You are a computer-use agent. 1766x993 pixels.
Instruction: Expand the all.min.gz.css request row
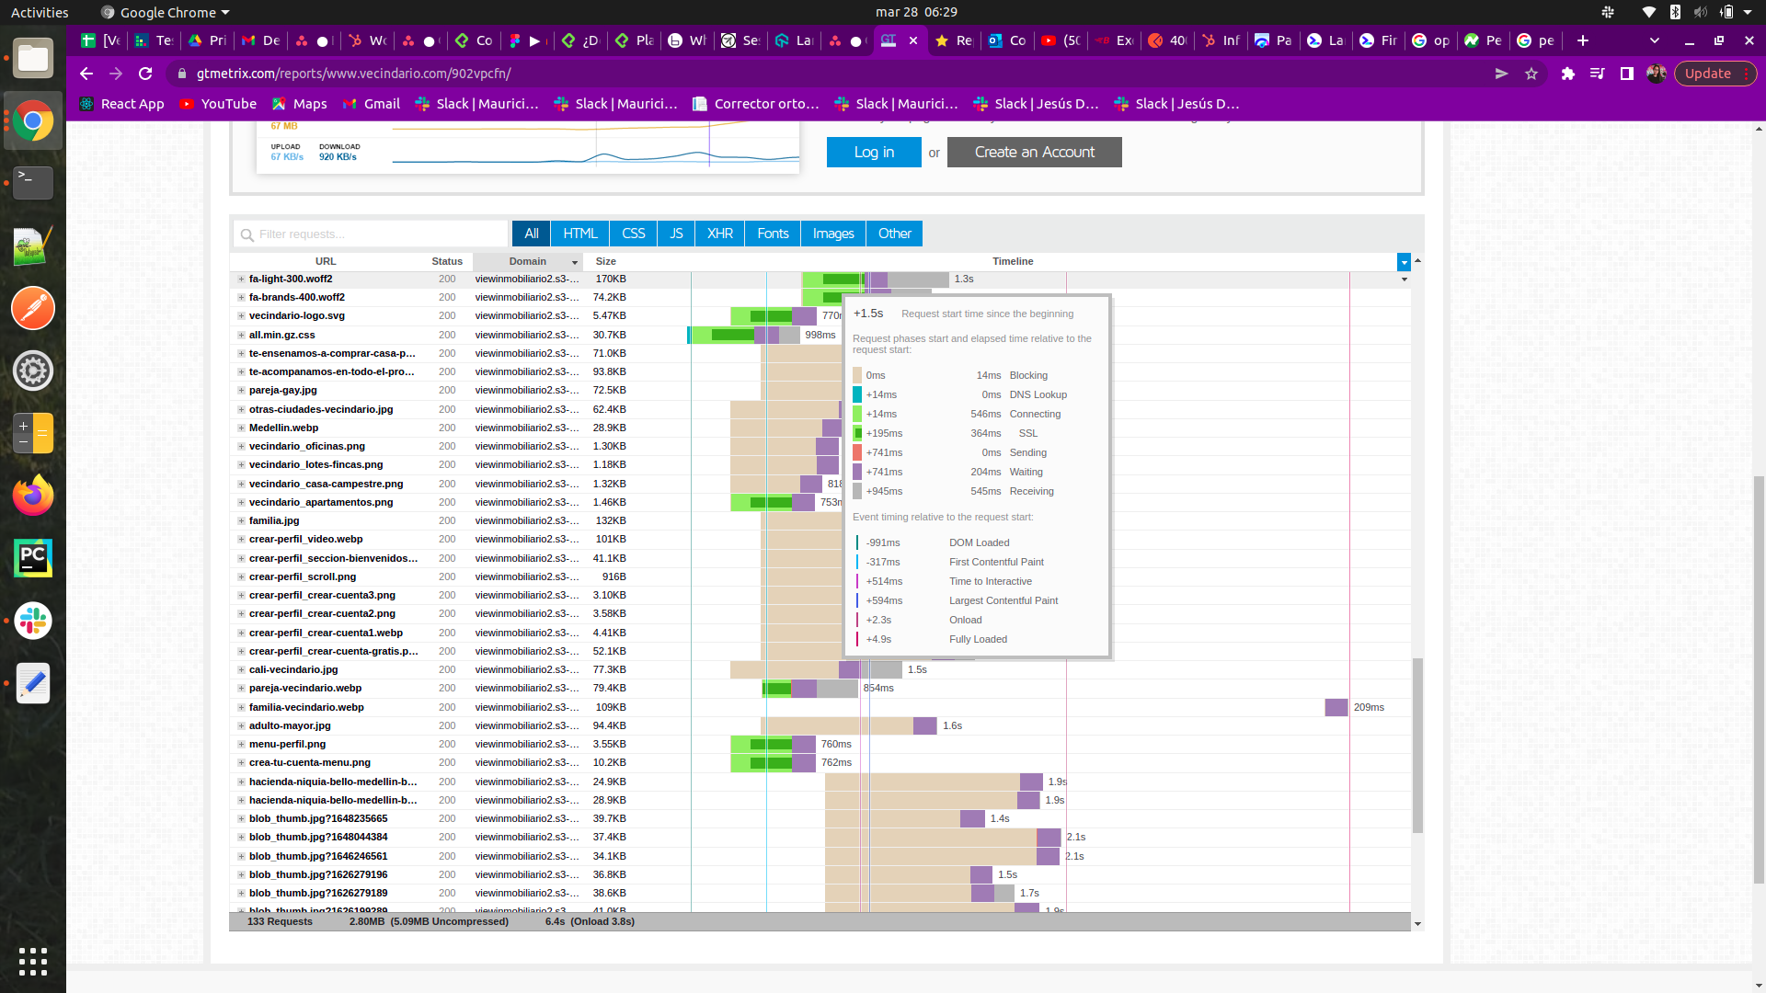pyautogui.click(x=240, y=335)
